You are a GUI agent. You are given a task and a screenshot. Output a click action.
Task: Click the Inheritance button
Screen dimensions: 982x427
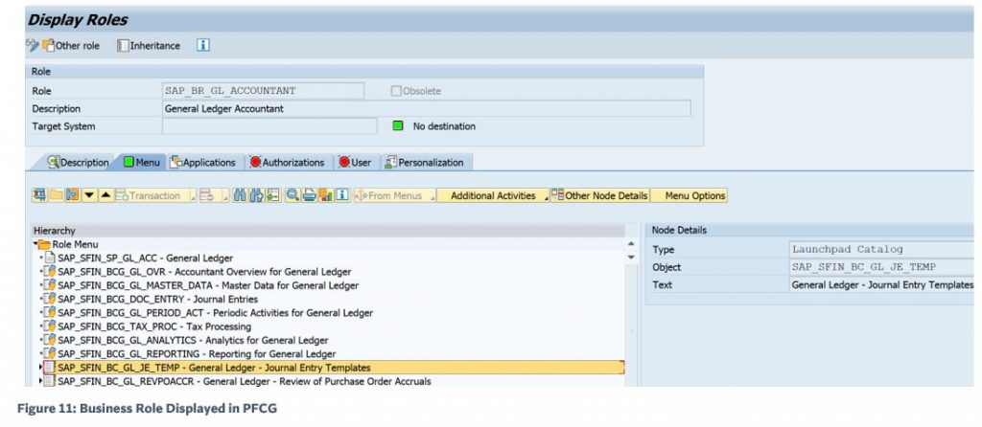149,46
